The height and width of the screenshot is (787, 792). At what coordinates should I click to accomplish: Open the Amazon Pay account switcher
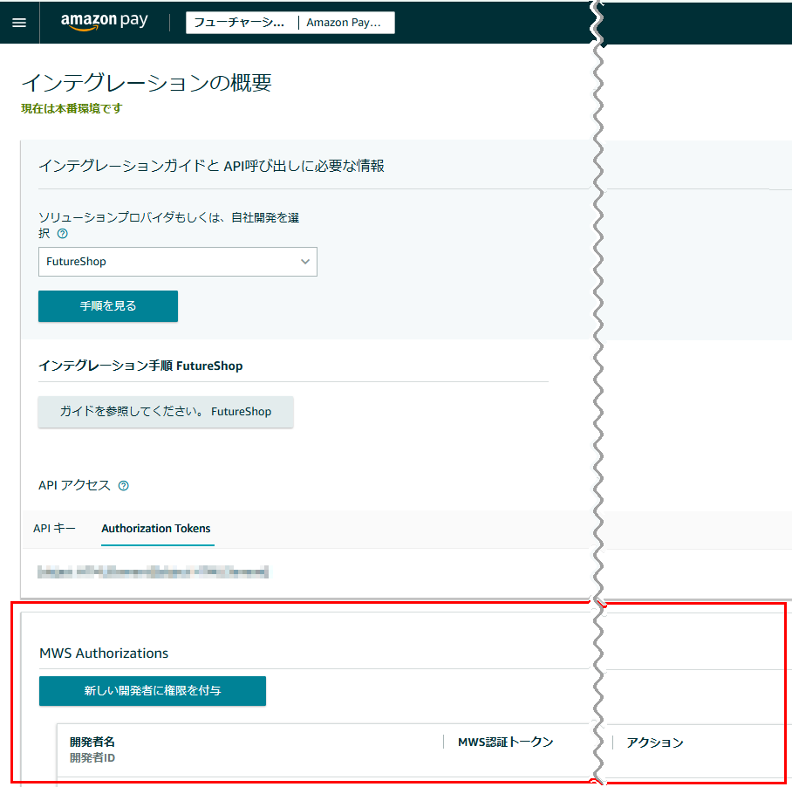coord(346,22)
